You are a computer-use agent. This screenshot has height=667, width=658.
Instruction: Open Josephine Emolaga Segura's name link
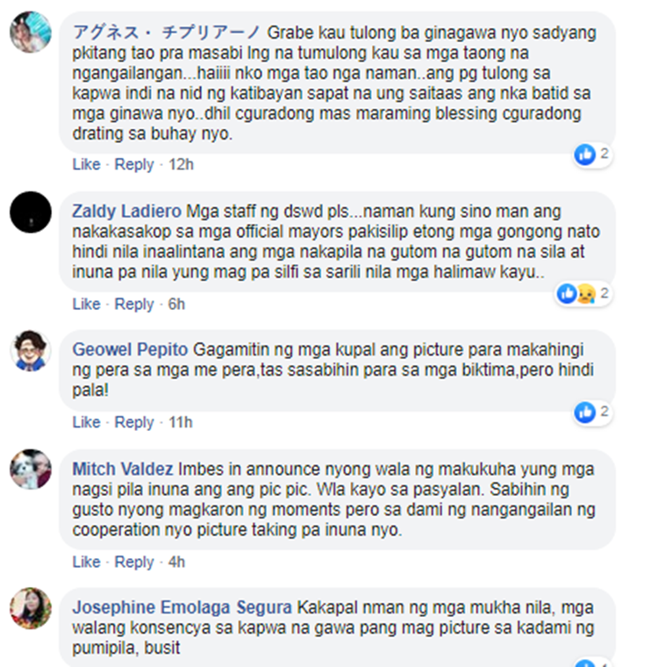point(182,607)
